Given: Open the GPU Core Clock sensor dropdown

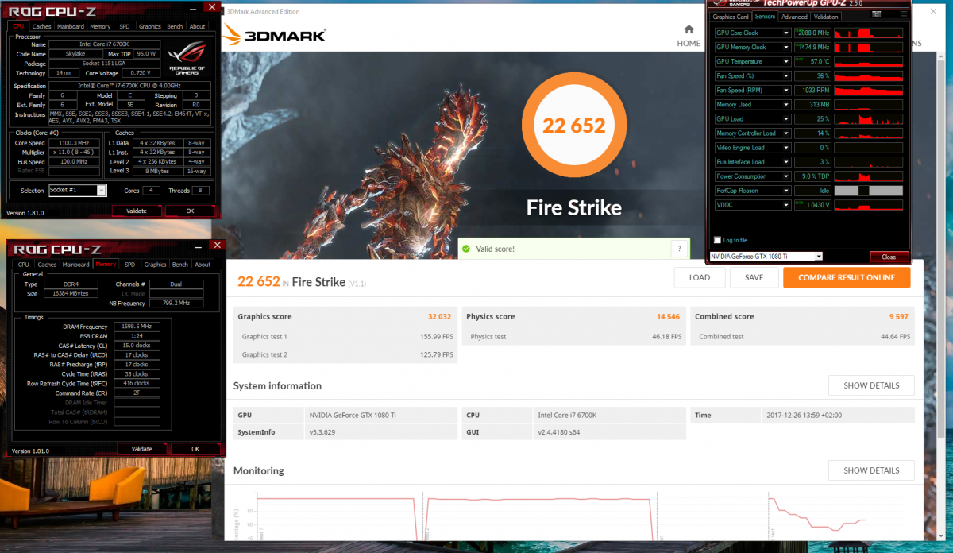Looking at the screenshot, I should click(x=787, y=33).
